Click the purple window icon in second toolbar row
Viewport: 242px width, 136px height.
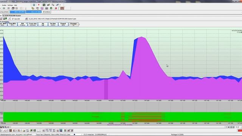coord(42,8)
